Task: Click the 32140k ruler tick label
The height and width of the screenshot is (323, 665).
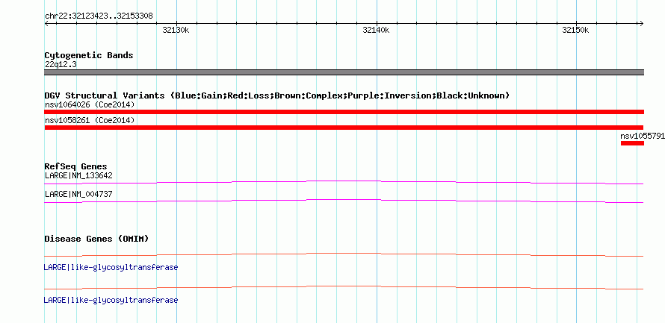Action: (376, 30)
